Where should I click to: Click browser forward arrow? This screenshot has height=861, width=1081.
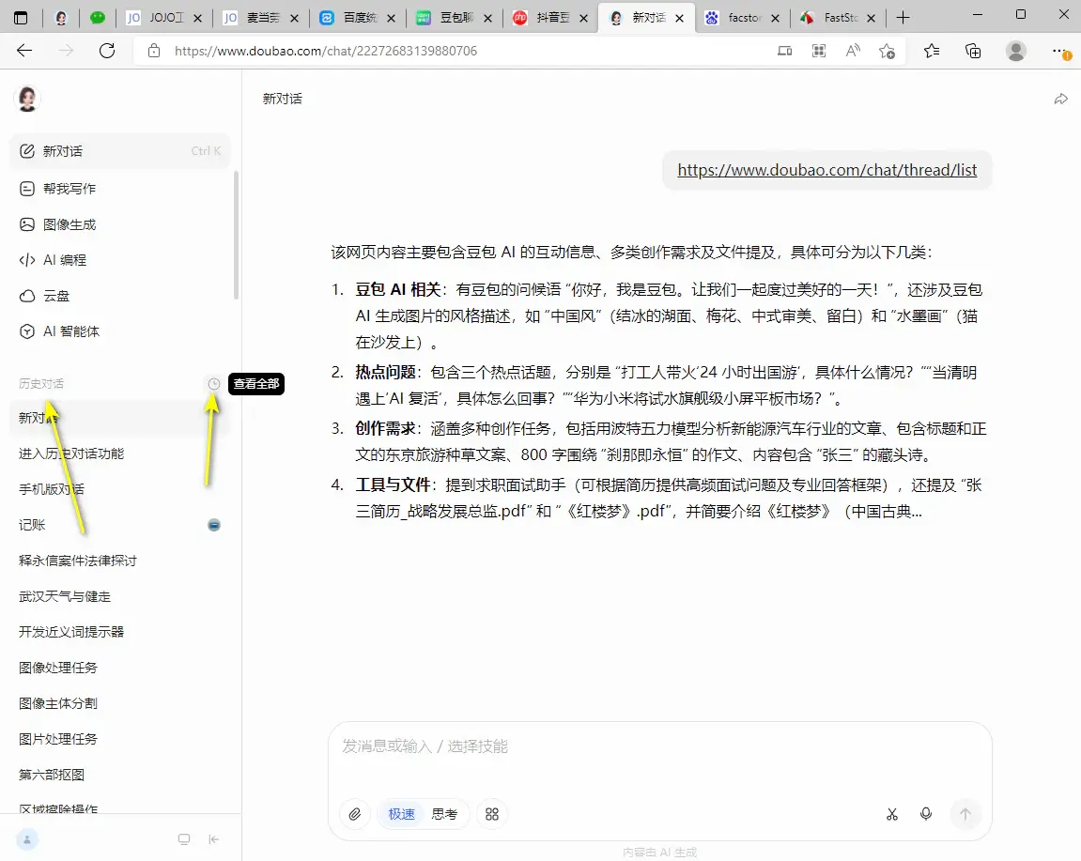66,51
